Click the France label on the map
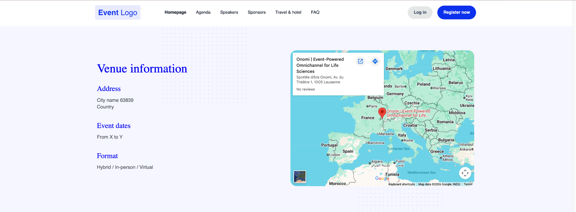 (x=368, y=118)
